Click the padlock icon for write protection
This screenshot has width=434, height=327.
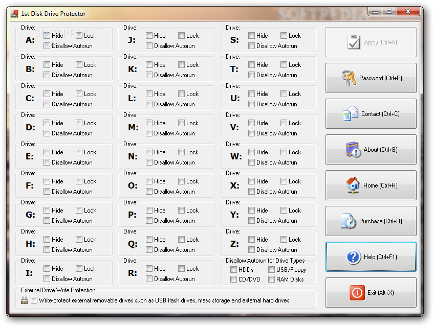(x=25, y=300)
